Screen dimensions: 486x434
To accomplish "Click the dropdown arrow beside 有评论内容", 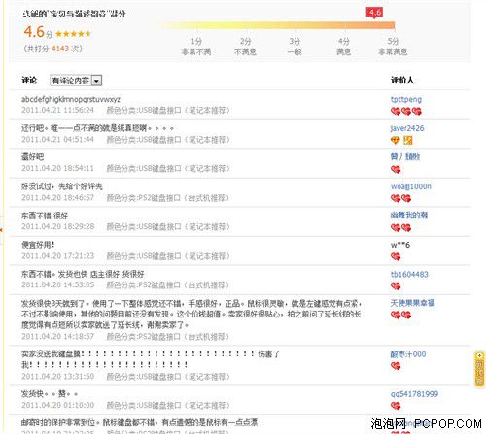I will point(97,81).
